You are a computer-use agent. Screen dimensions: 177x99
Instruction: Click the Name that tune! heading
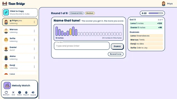(67, 21)
